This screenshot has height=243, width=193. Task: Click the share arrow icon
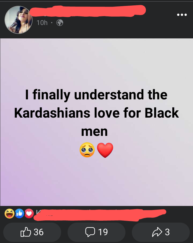tap(157, 232)
